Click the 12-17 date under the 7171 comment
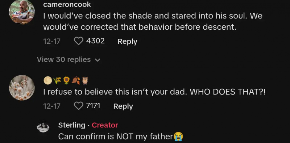This screenshot has width=290, height=143. pos(52,106)
